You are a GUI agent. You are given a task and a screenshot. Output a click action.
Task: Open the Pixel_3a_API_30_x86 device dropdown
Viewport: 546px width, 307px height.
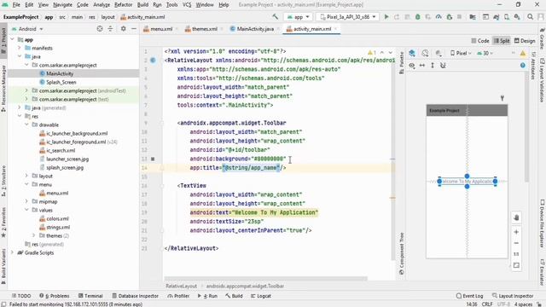click(x=347, y=17)
